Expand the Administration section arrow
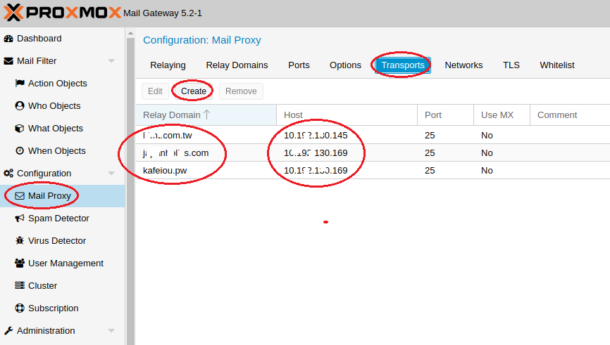The image size is (610, 345). (x=111, y=331)
